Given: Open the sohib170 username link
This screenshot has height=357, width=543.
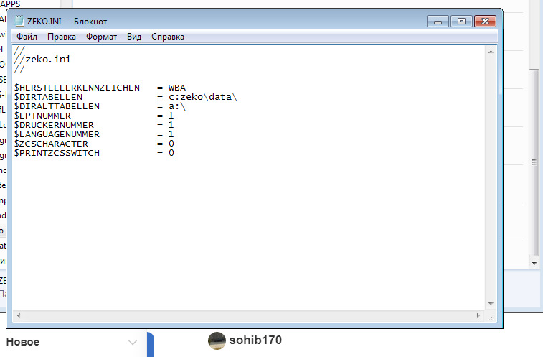Looking at the screenshot, I should pos(255,340).
